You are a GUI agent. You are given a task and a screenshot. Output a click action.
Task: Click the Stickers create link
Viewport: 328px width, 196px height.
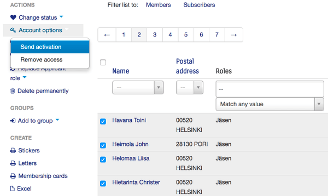click(x=29, y=150)
